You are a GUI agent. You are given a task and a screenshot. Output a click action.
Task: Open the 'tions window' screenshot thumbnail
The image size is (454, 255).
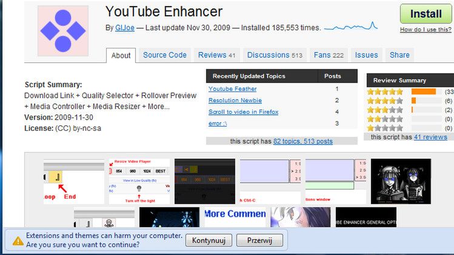coord(336,182)
